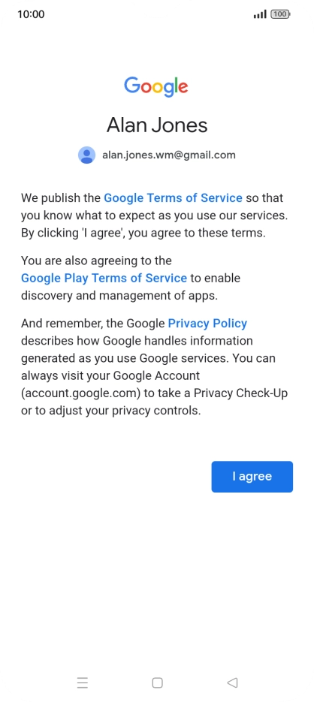Tap the 'discovery and management of apps' line

point(119,296)
